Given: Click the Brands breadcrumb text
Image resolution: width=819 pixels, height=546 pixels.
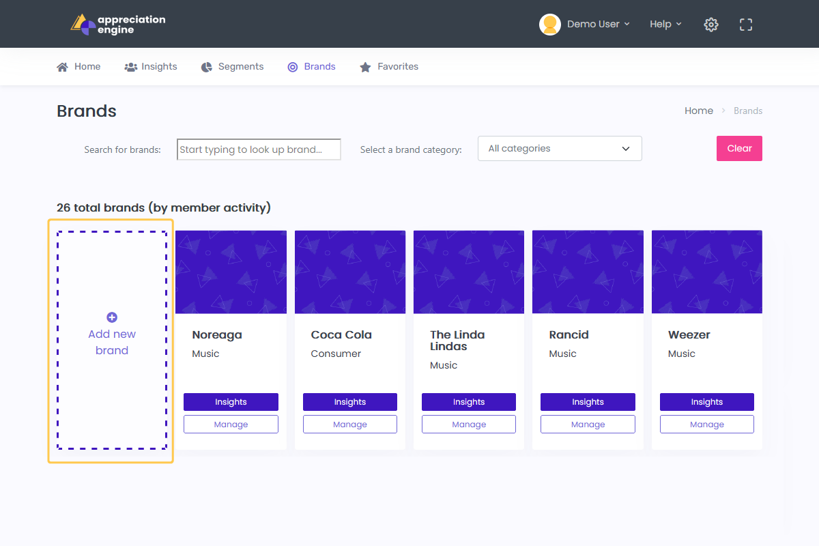Looking at the screenshot, I should (x=748, y=111).
